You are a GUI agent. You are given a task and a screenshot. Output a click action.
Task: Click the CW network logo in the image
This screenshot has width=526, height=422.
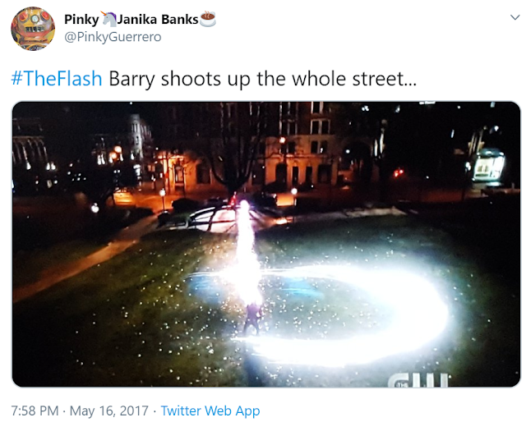click(x=418, y=380)
